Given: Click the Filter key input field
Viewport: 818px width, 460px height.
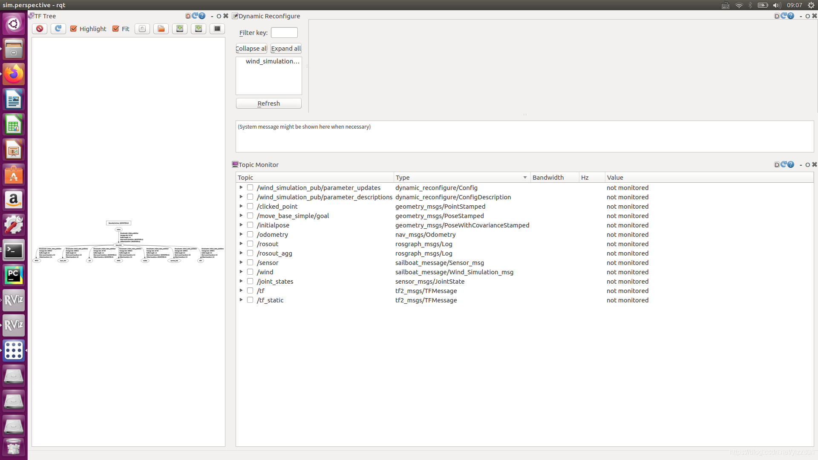Looking at the screenshot, I should click(284, 33).
